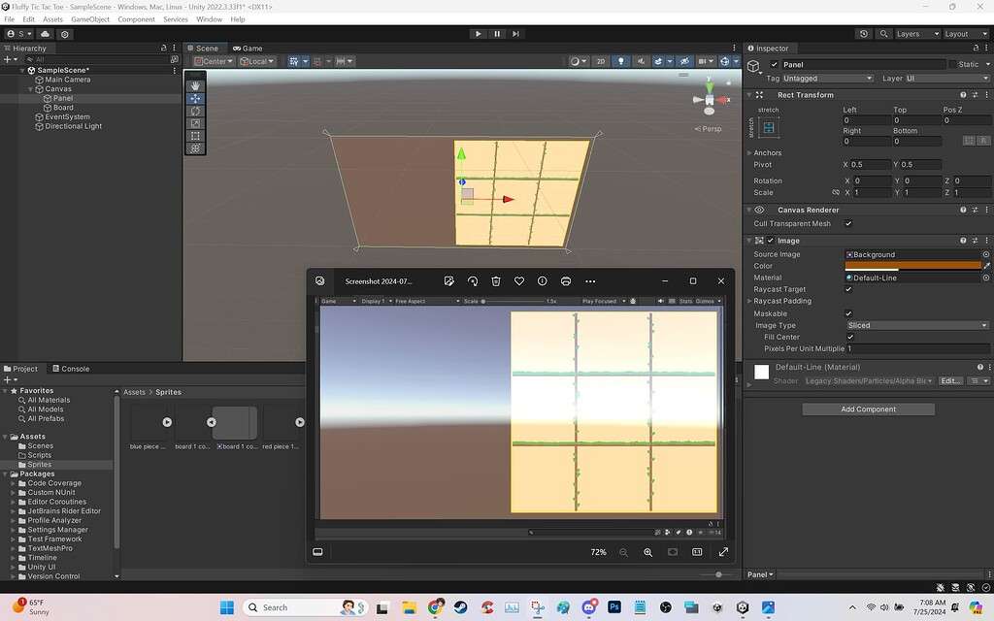This screenshot has width=994, height=621.
Task: Disable the Maskable checkbox
Action: click(848, 313)
